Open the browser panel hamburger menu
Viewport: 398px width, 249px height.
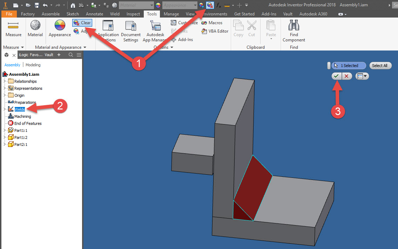[x=79, y=55]
